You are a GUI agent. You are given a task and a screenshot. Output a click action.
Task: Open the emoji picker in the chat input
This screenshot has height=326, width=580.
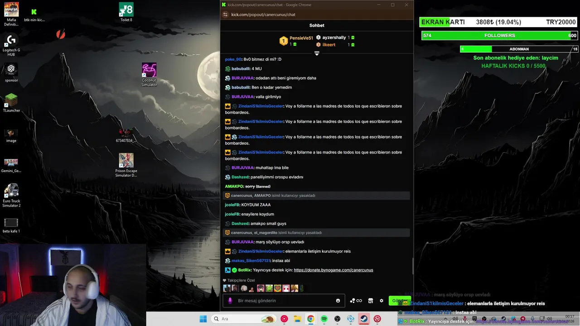[x=338, y=301]
